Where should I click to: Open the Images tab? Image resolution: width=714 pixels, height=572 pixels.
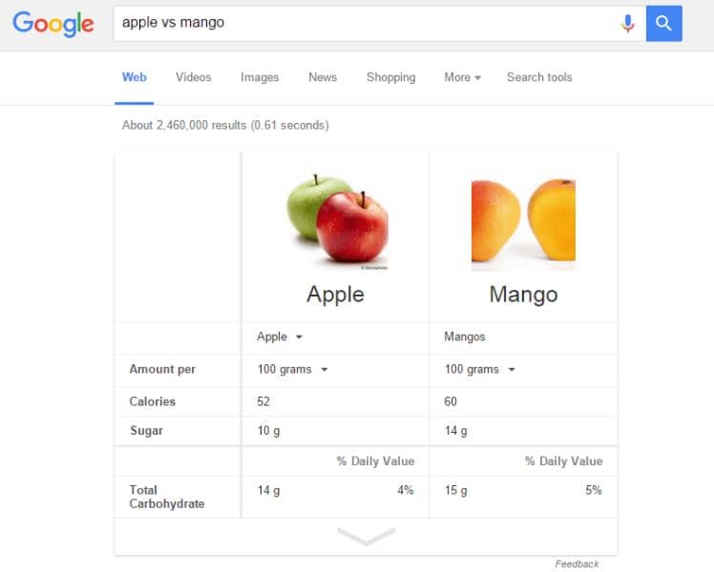[260, 77]
